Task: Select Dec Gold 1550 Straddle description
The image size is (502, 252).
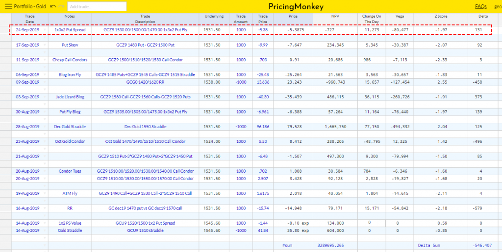Action: (x=145, y=126)
